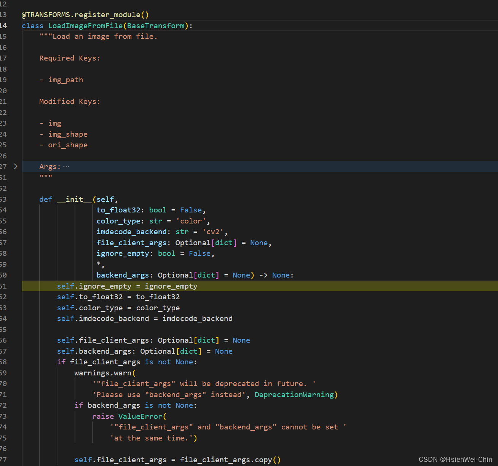The image size is (498, 466).
Task: Click the 'Modified Keys:' docstring line
Action: (x=70, y=102)
